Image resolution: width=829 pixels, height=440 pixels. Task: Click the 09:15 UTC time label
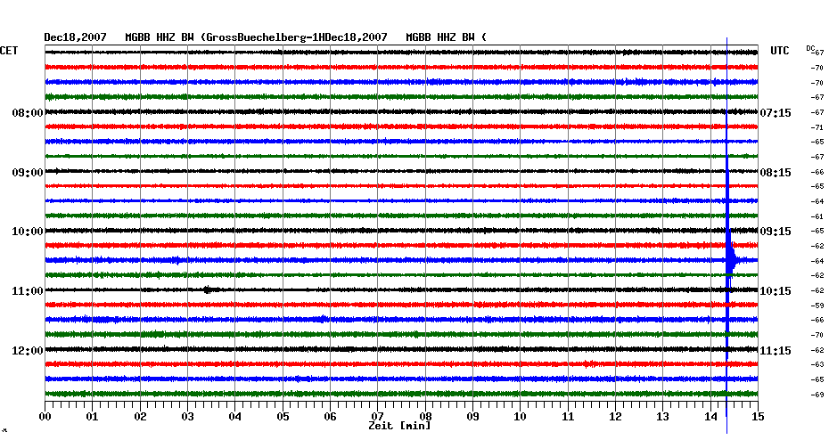pos(776,232)
